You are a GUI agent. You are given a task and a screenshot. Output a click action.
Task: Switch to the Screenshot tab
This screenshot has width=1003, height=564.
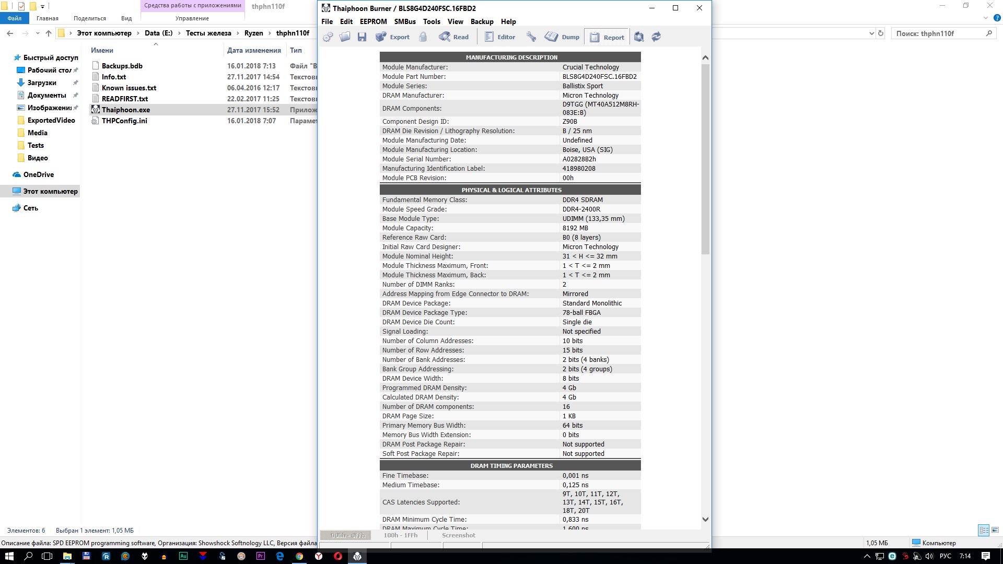tap(458, 535)
